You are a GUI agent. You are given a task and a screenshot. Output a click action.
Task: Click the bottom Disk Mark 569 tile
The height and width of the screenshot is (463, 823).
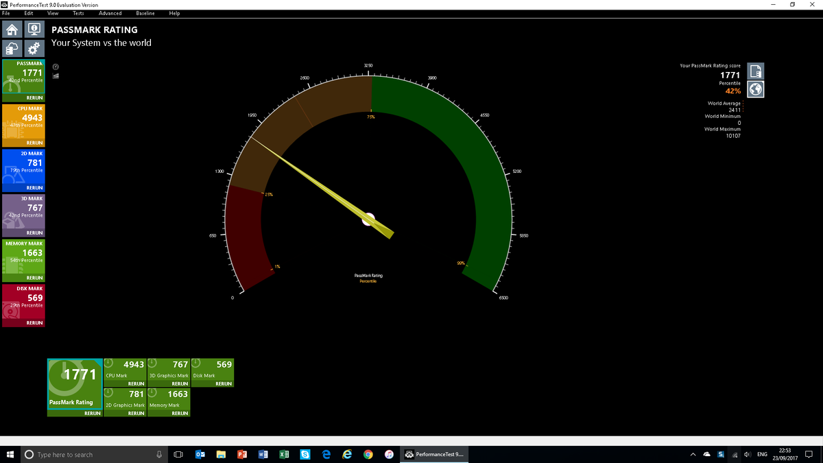[213, 369]
